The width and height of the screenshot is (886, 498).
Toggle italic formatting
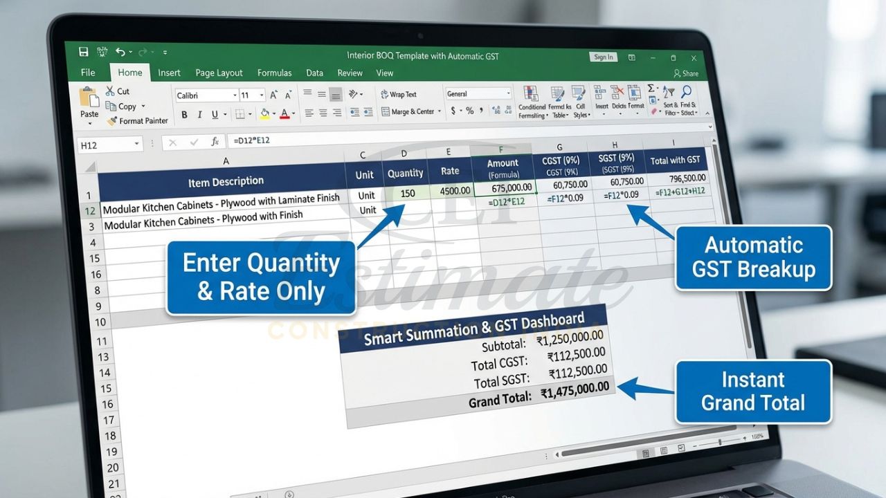pos(200,114)
